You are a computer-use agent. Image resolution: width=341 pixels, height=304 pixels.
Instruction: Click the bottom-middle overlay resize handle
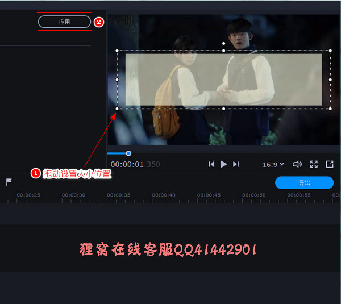tap(223, 109)
